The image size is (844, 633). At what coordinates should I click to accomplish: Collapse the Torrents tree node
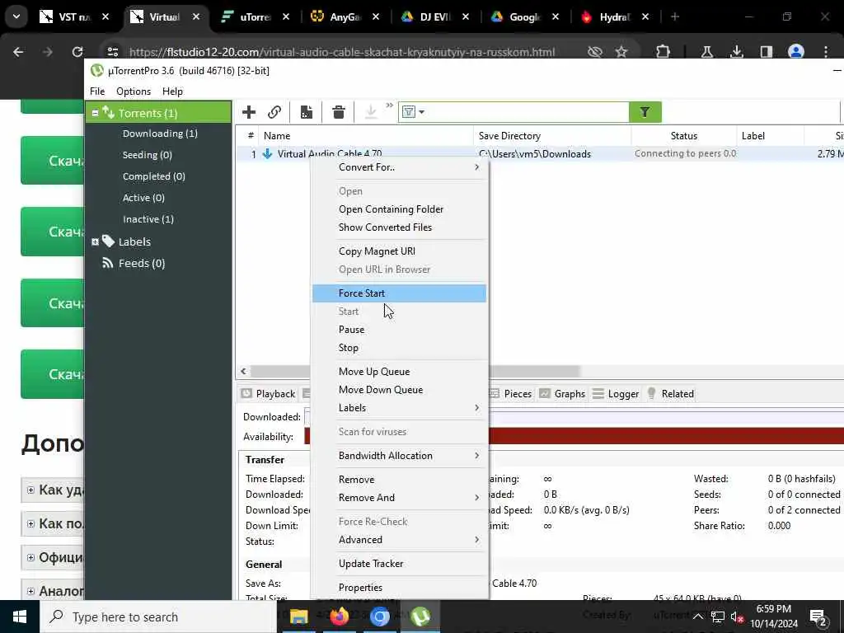tap(96, 113)
